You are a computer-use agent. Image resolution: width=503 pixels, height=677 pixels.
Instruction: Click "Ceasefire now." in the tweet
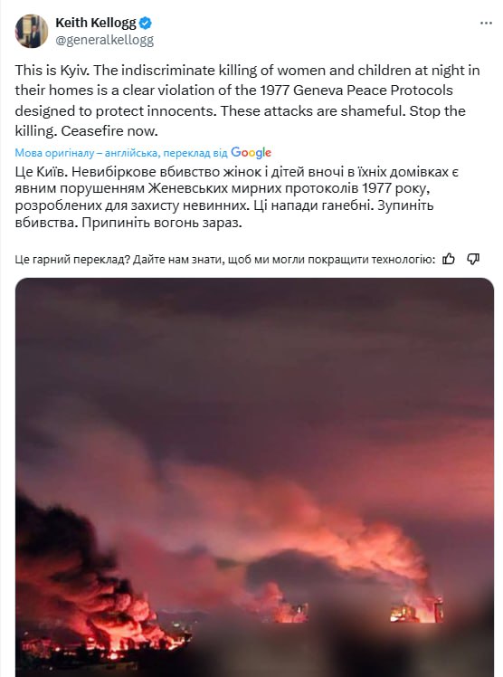(109, 131)
